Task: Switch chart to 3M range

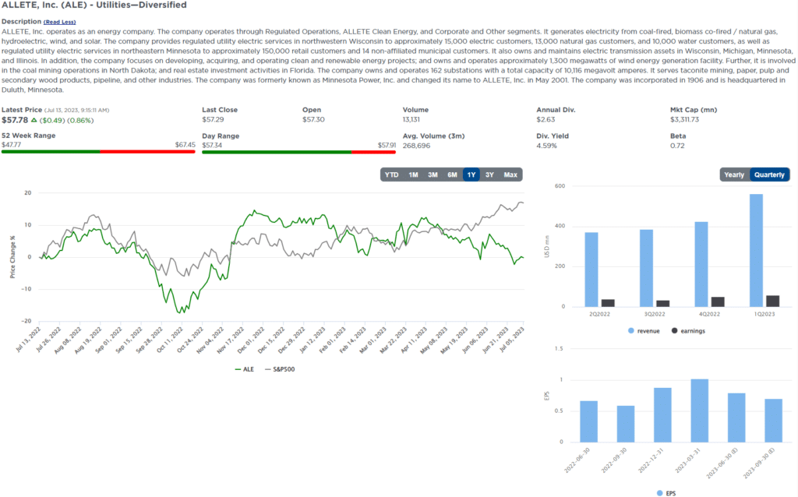Action: tap(433, 174)
